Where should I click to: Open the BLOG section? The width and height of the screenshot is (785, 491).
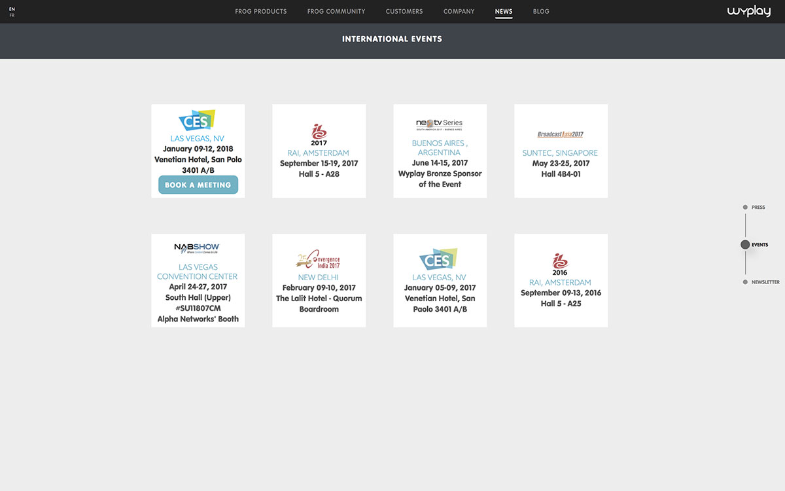click(x=541, y=11)
